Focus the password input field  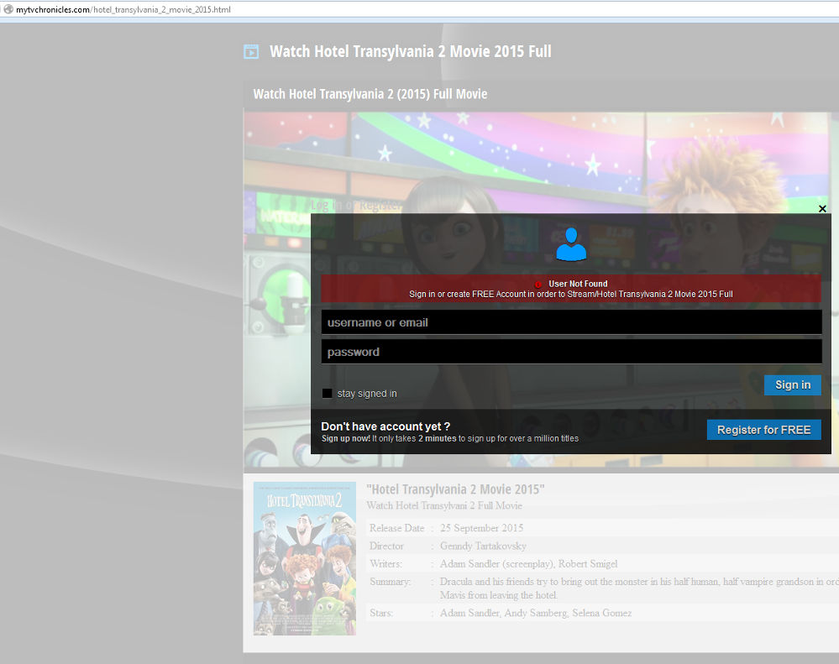tap(571, 352)
